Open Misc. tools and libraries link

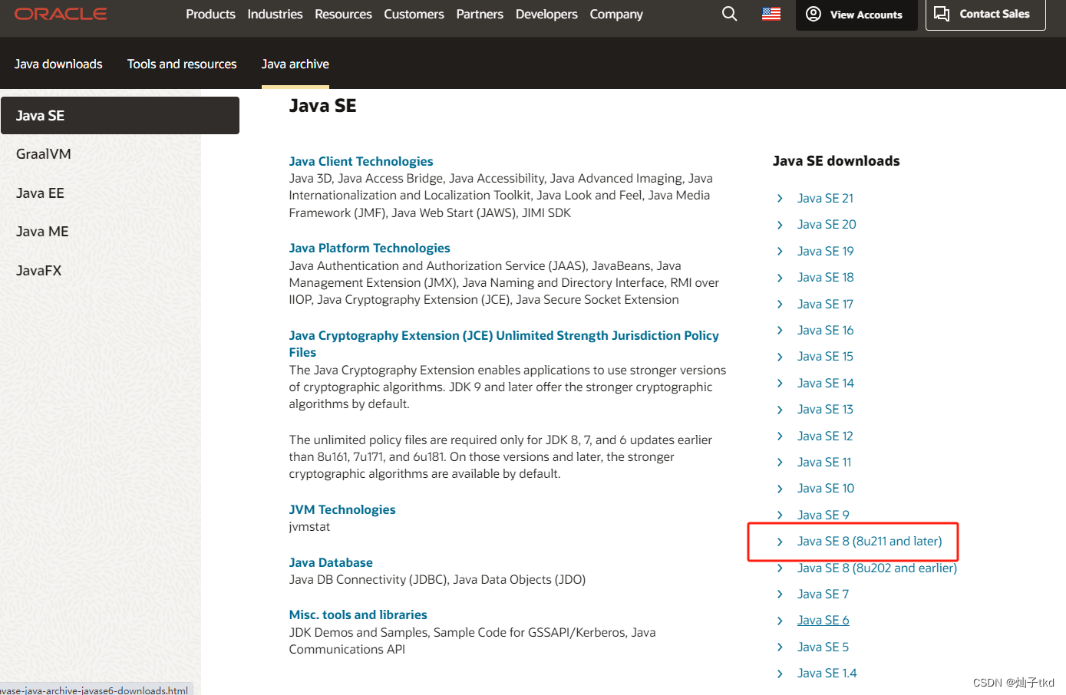(x=358, y=615)
